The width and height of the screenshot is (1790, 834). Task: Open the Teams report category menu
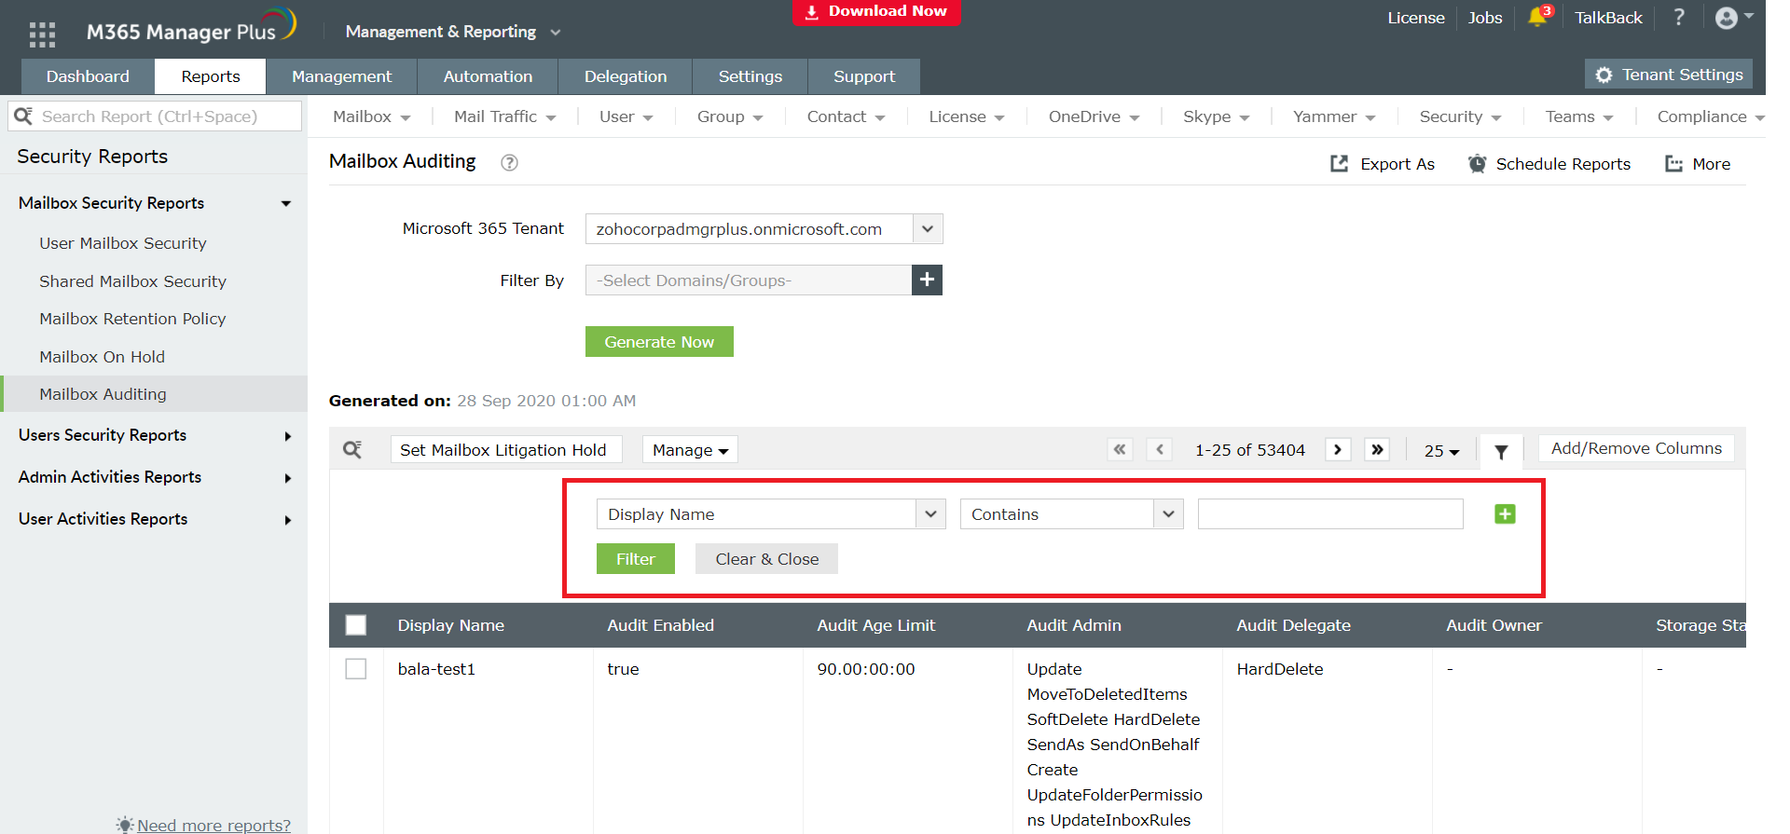coord(1578,116)
